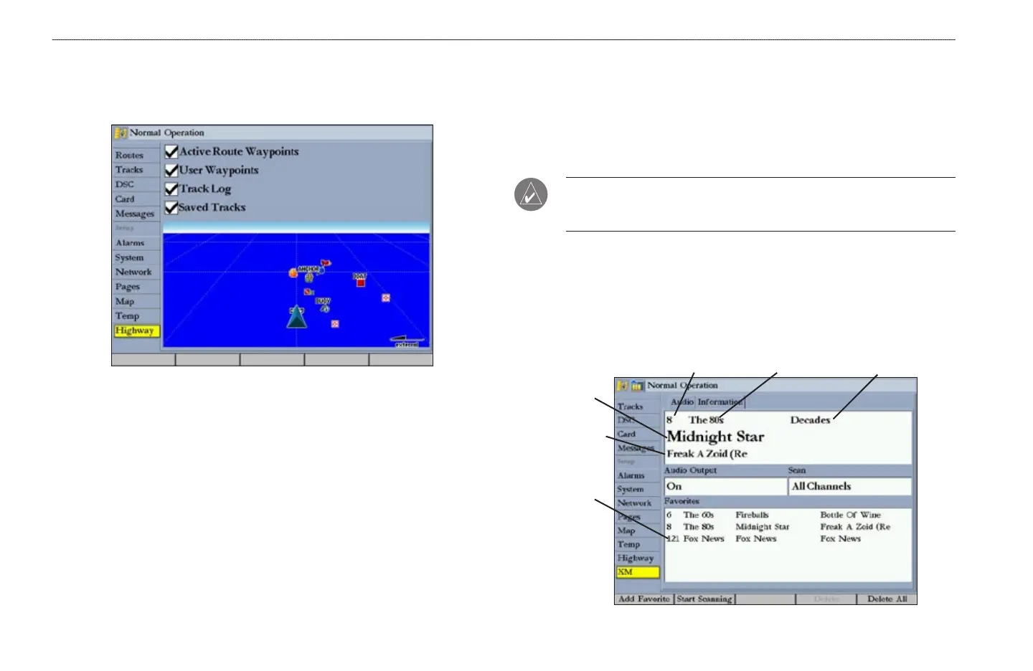Click the Add Favorite soft key
Screen dimensions: 1033x671
point(644,599)
